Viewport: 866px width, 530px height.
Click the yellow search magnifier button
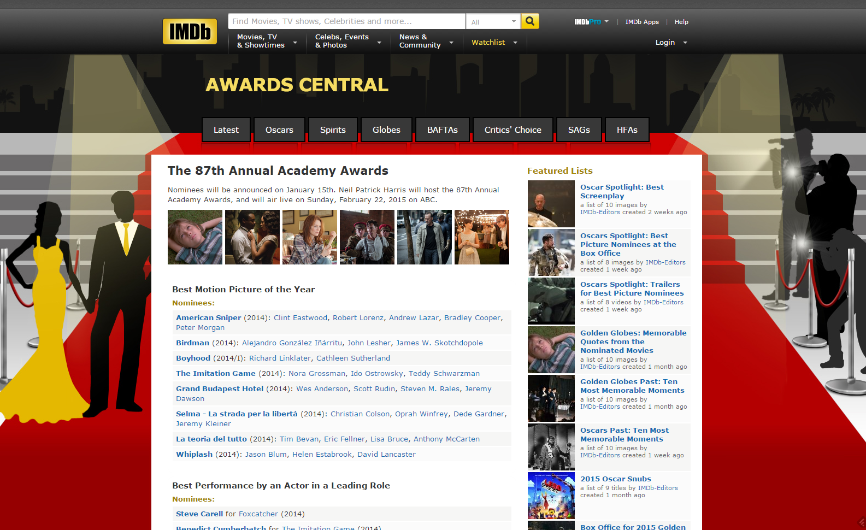(530, 21)
